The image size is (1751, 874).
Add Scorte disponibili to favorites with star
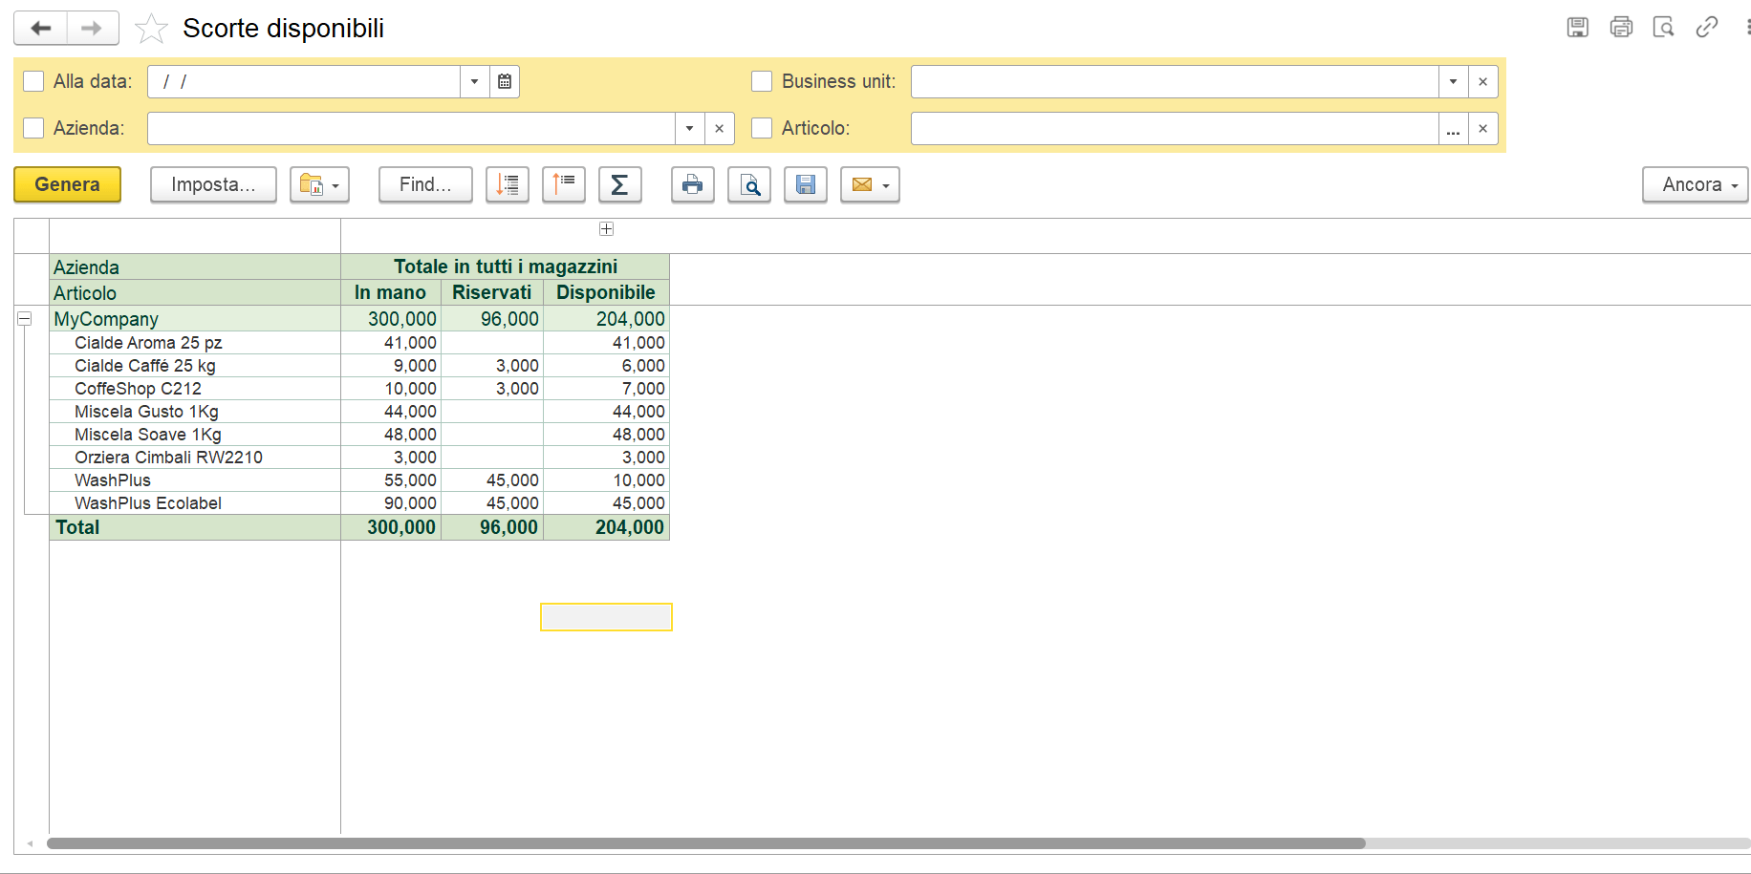pos(151,29)
